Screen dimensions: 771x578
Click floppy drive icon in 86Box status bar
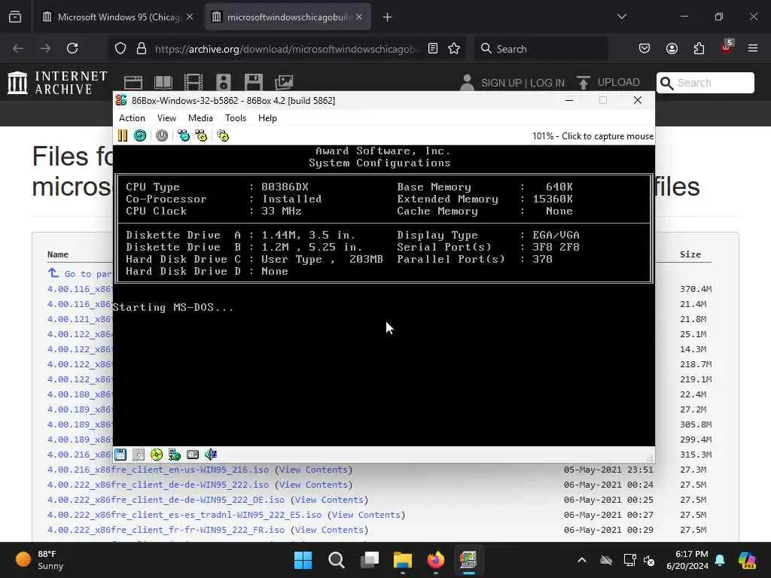120,455
